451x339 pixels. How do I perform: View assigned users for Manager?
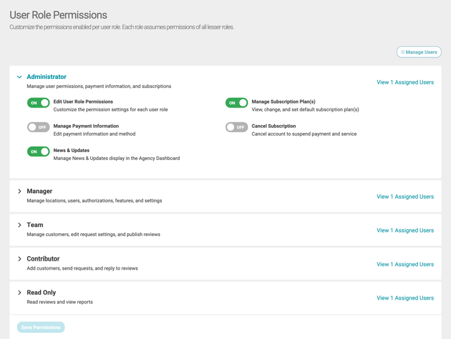[405, 197]
